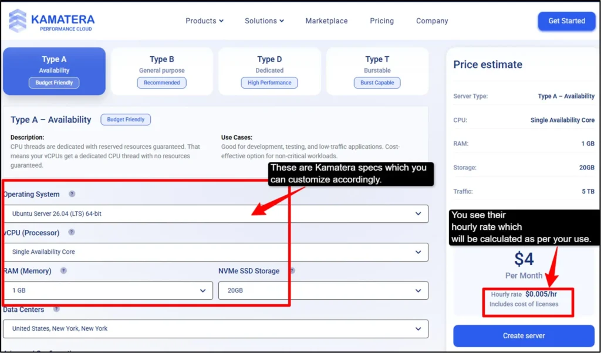Open help icon next to vCPU (Processor)

[71, 232]
